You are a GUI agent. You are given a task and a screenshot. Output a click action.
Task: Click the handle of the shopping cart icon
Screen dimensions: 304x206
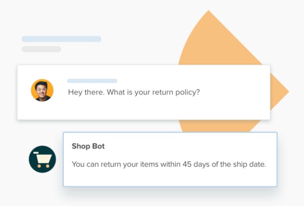pos(36,153)
